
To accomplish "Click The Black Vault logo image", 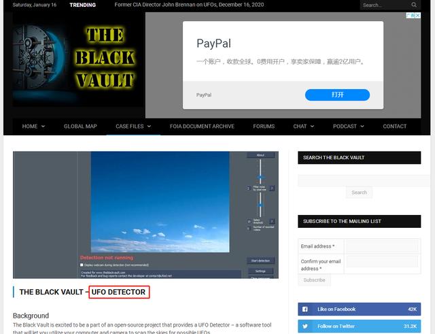I will [x=78, y=61].
